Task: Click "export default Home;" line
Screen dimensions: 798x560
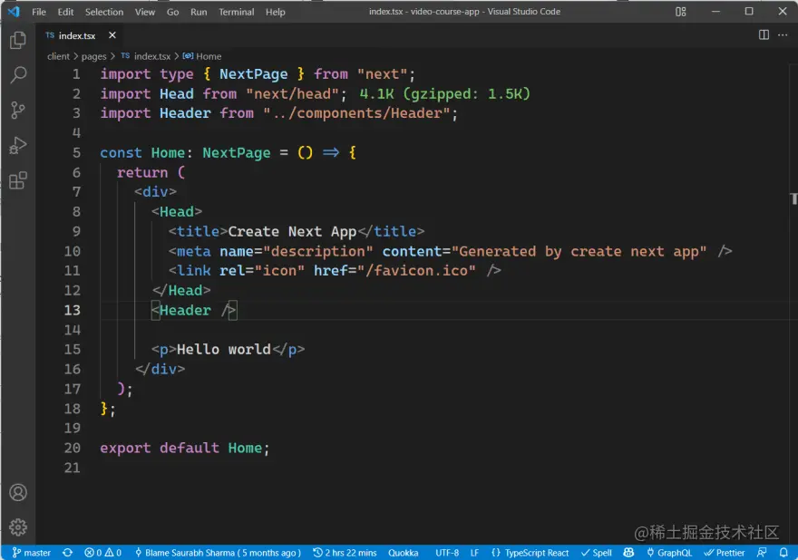Action: click(184, 449)
